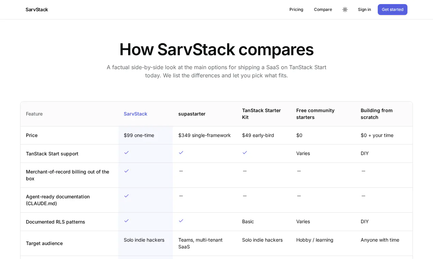Click the TanStack Start support row label
The width and height of the screenshot is (433, 259).
coord(52,154)
